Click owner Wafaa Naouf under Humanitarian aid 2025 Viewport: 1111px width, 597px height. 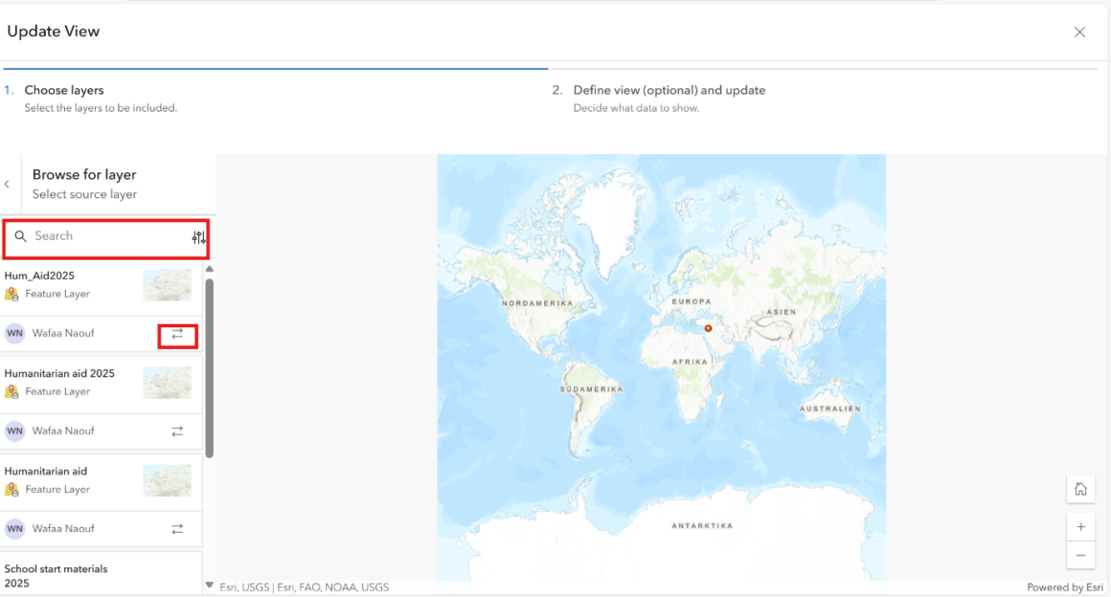pos(63,431)
